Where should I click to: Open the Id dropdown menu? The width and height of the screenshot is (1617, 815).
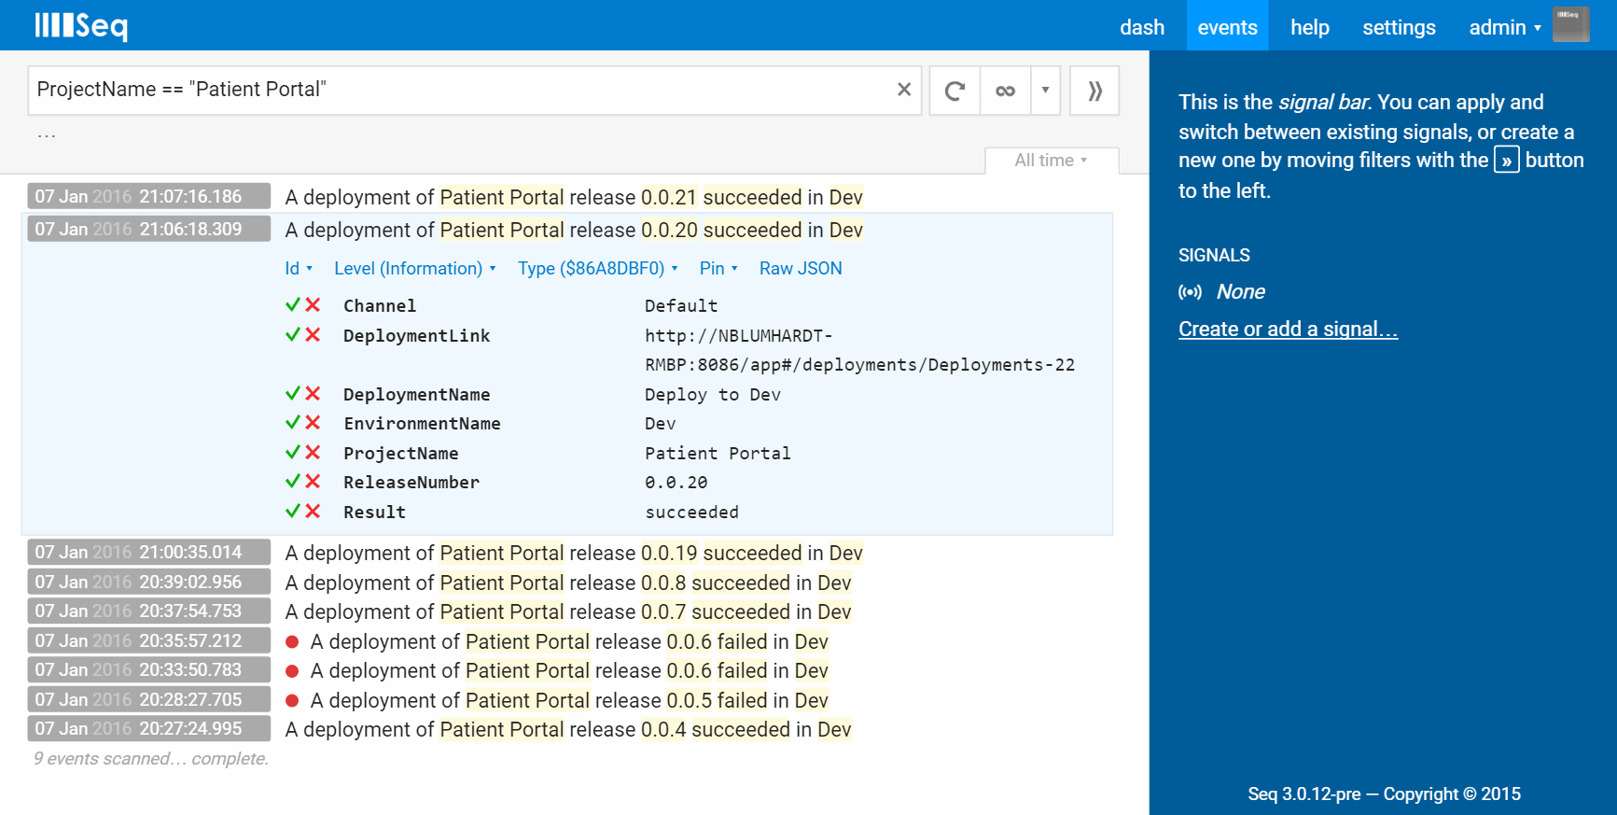(299, 269)
